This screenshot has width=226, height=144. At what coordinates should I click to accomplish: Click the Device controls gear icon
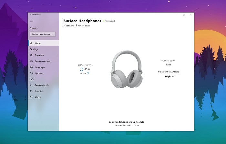click(x=31, y=61)
